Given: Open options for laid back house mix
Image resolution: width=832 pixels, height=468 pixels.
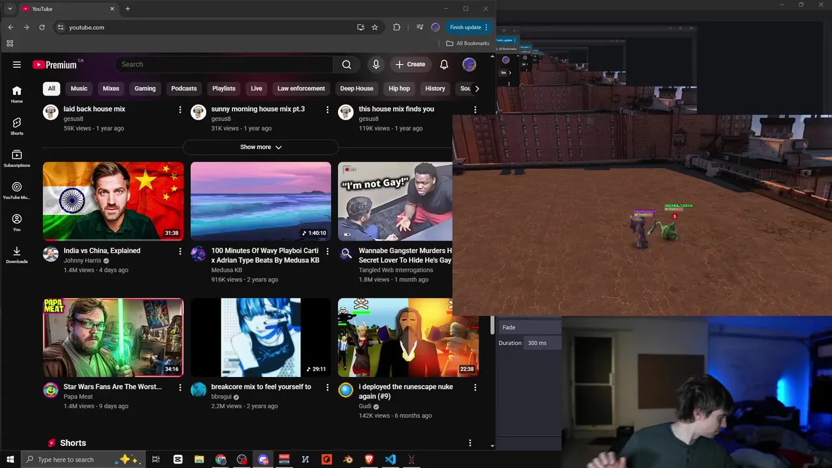Looking at the screenshot, I should coord(180,110).
